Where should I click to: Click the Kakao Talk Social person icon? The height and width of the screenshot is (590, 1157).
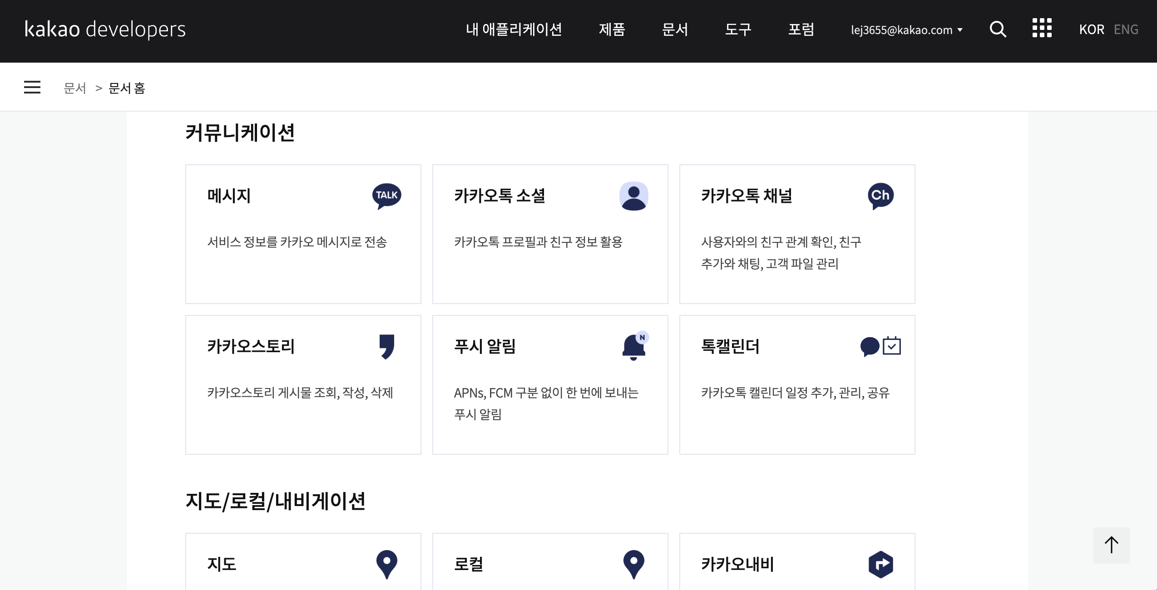click(x=633, y=196)
